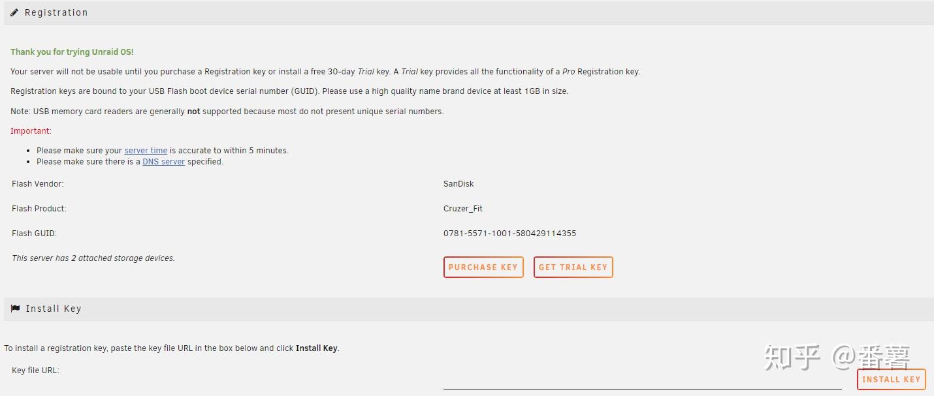Image resolution: width=934 pixels, height=396 pixels.
Task: Click the Flash Product field label
Action: coord(39,209)
